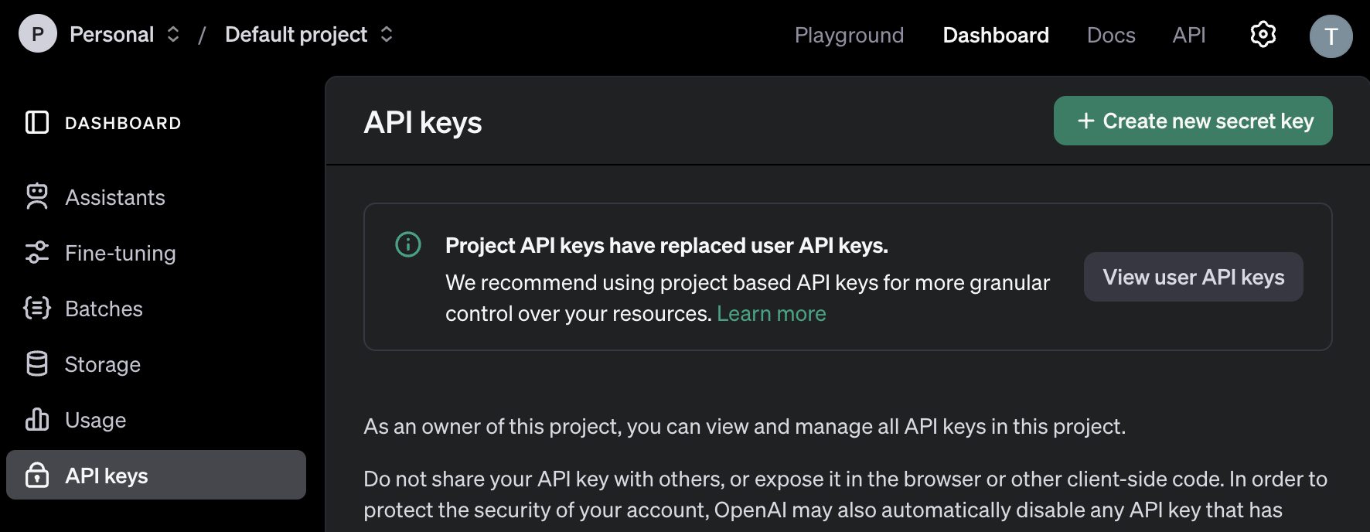The width and height of the screenshot is (1370, 532).
Task: Click the API keys lock icon
Action: [x=37, y=476]
